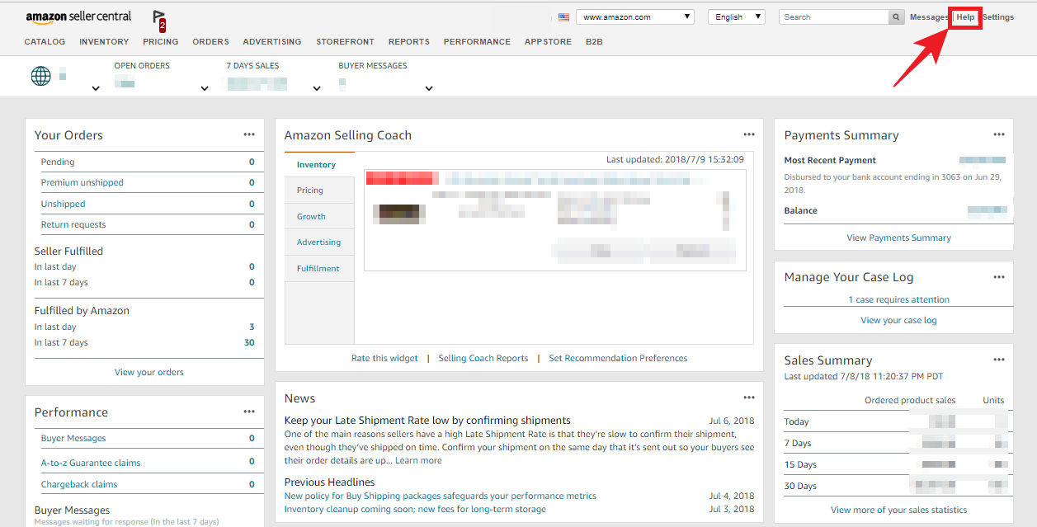Open Performance widget options menu
1037x527 pixels.
coord(249,412)
